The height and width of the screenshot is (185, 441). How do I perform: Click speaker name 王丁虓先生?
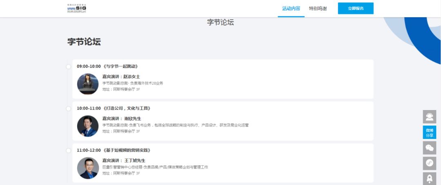coord(135,161)
